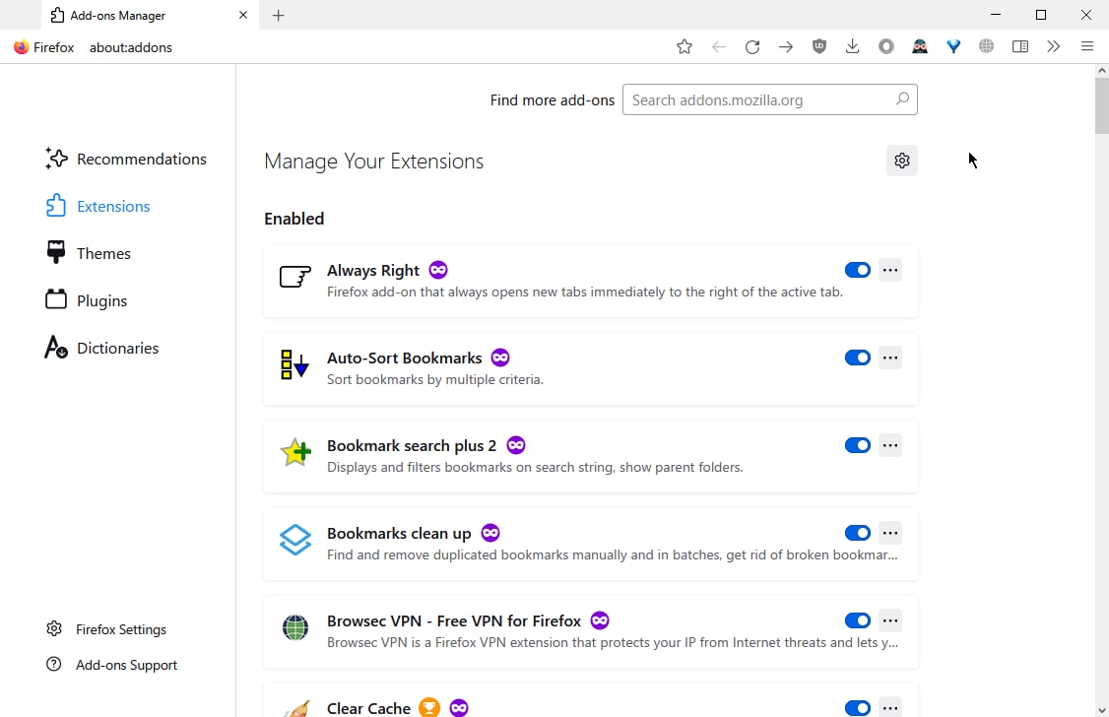Open Add-ons Support link

coord(111,665)
